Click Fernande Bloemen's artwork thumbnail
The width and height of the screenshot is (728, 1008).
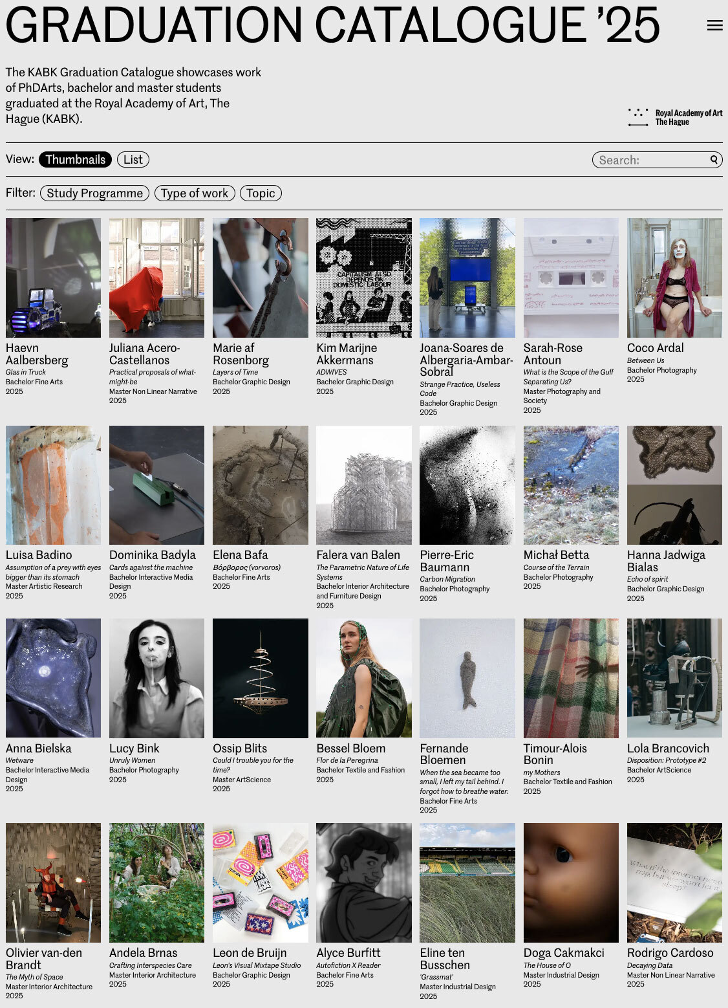[467, 677]
